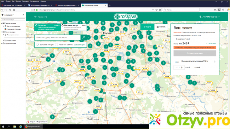Delete Корнерегель item with trash icon
230x129 pixels.
(214, 61)
